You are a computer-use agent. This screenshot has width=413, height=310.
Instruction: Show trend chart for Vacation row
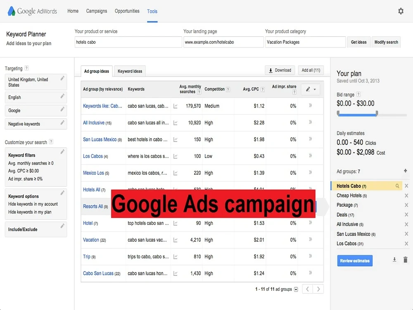click(176, 240)
